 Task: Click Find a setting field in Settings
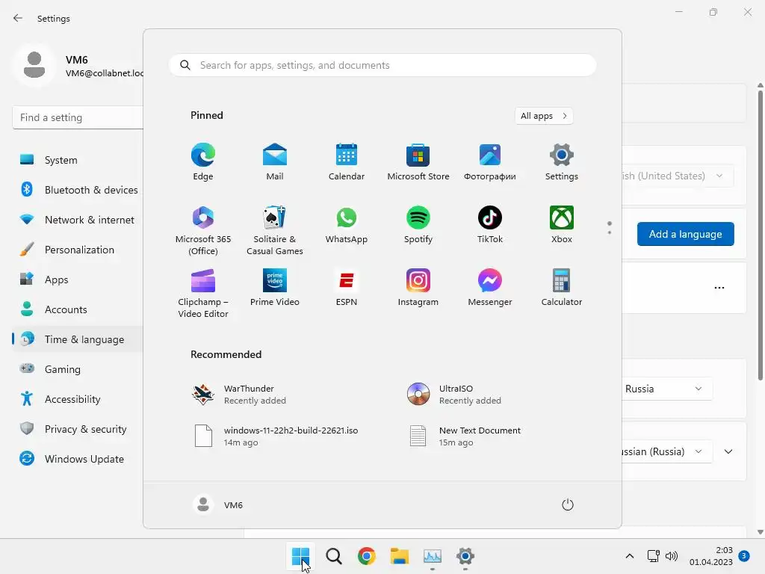point(78,117)
